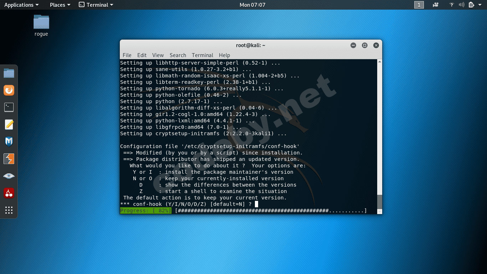
Task: Expand the system menu arrow in top bar
Action: [480, 5]
